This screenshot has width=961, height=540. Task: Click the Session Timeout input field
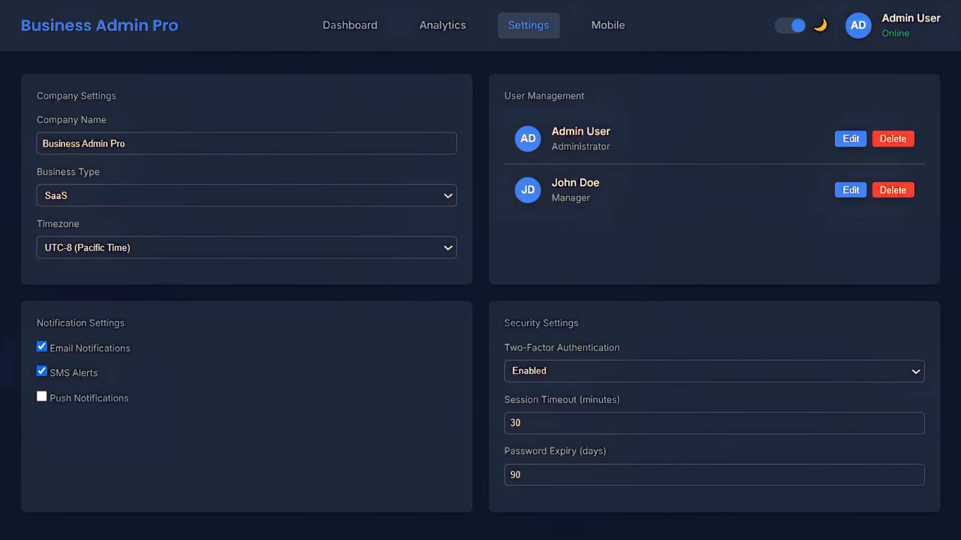[714, 423]
